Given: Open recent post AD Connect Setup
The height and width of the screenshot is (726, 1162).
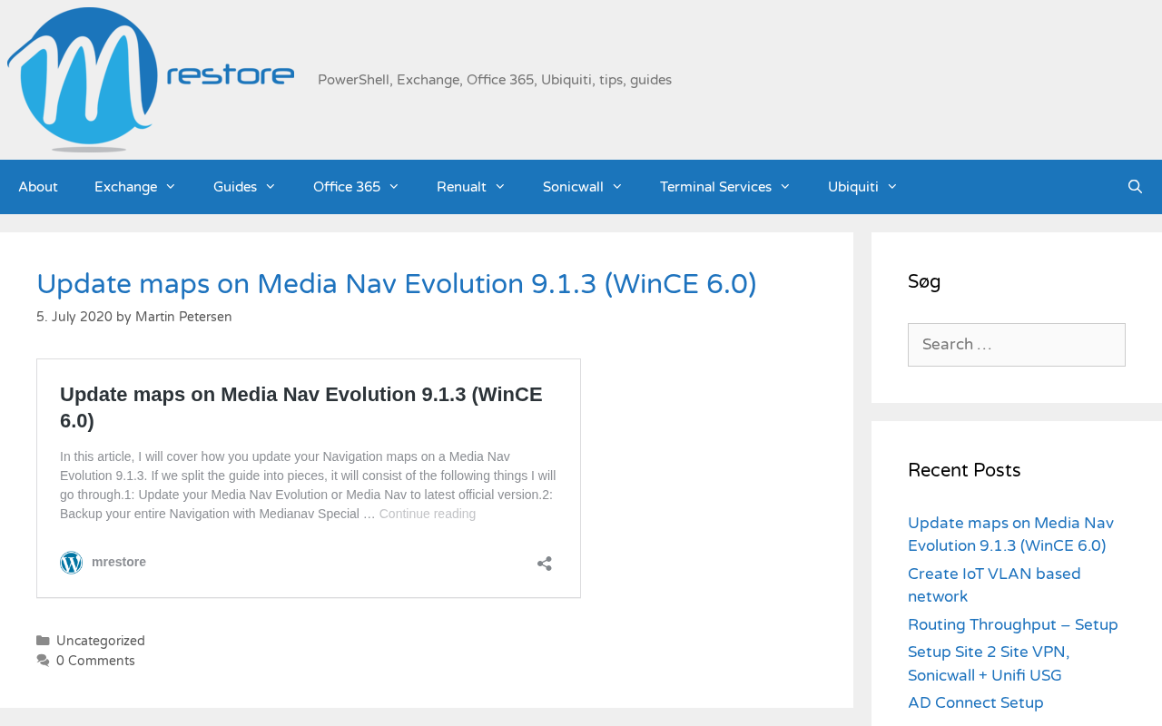Looking at the screenshot, I should 975,702.
